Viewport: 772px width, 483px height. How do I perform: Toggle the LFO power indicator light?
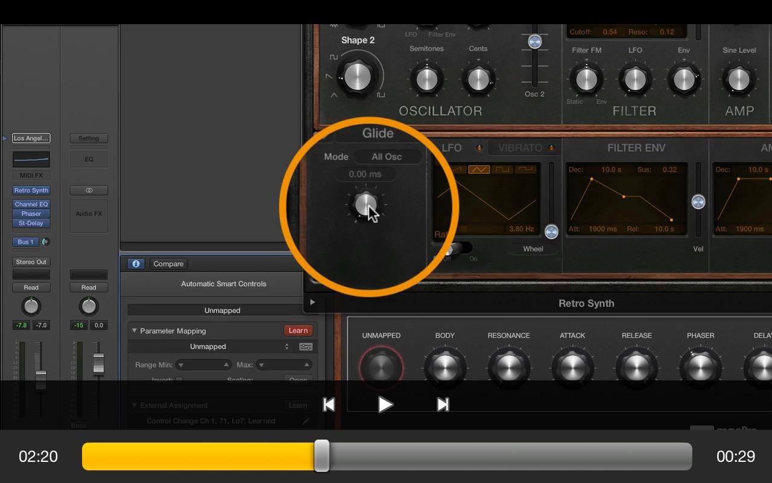coord(479,148)
